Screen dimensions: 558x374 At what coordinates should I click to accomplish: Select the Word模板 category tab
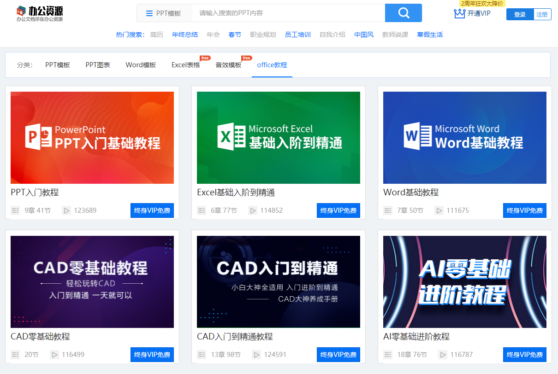tap(141, 65)
